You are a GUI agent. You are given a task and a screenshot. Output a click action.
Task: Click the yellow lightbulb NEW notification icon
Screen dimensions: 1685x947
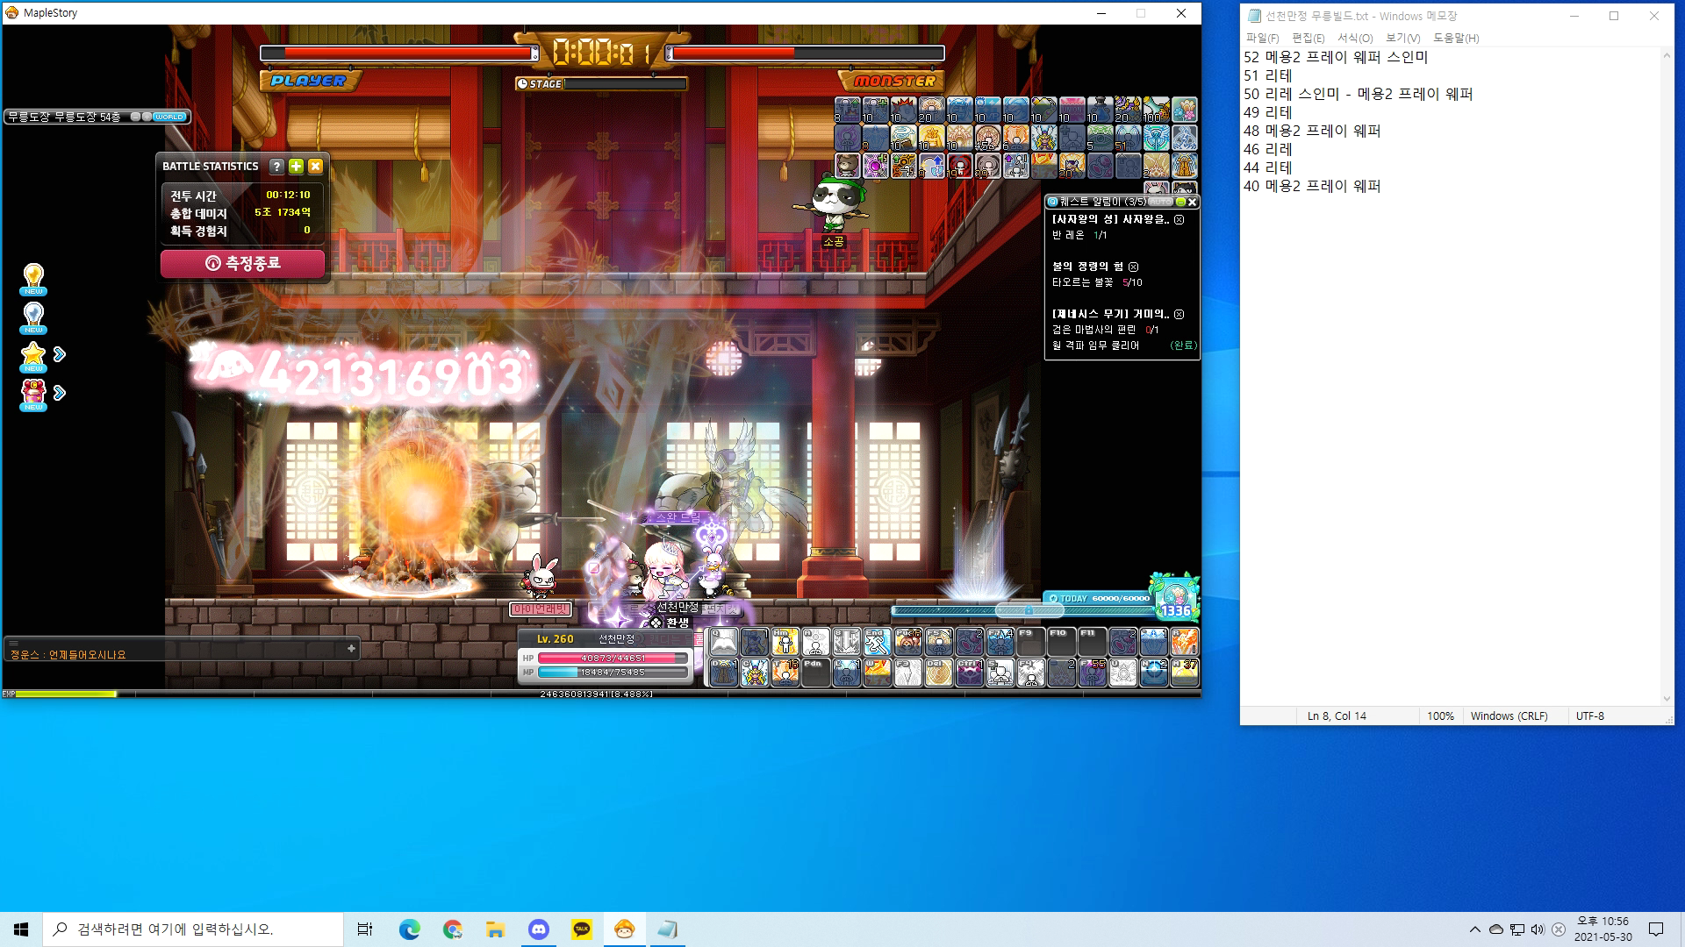click(33, 279)
